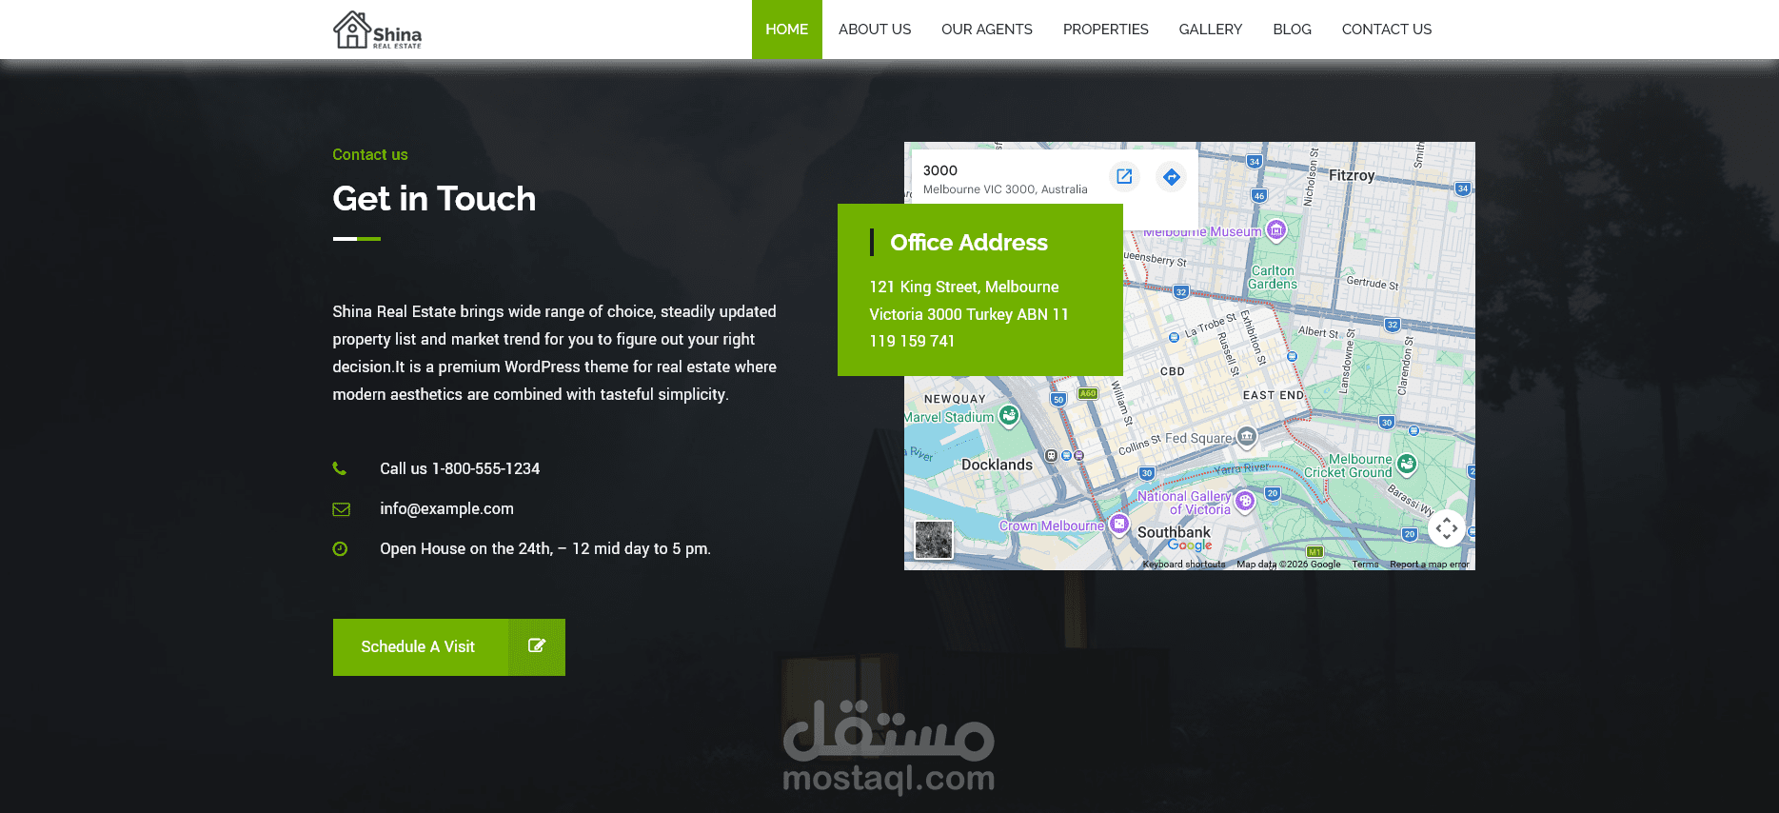Click the Fitzroy label on map
This screenshot has width=1779, height=813.
pyautogui.click(x=1352, y=175)
